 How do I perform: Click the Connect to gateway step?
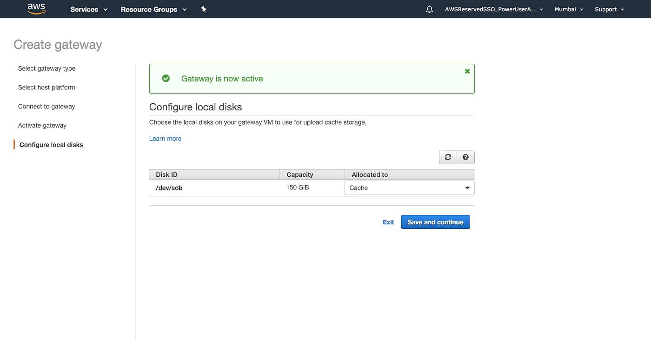[46, 106]
